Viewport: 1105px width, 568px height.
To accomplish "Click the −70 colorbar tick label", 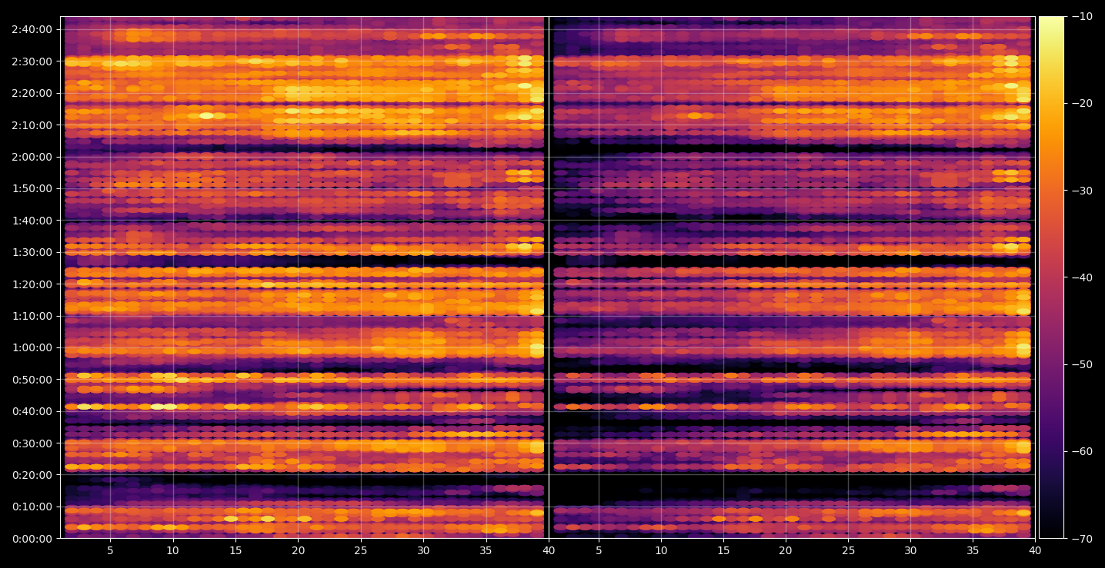I will pyautogui.click(x=1081, y=538).
